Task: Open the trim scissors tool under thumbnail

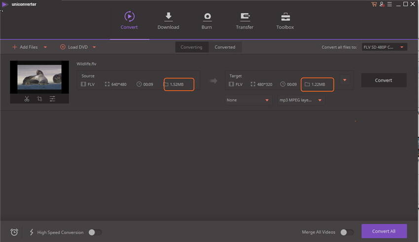Action: coord(27,99)
